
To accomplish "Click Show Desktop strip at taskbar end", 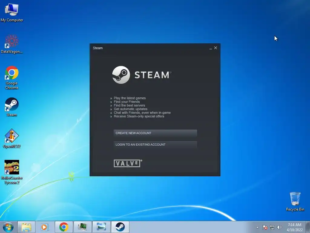I will click(308, 227).
